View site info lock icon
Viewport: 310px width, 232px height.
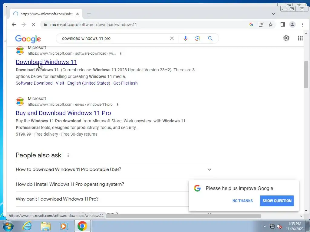[45, 24]
